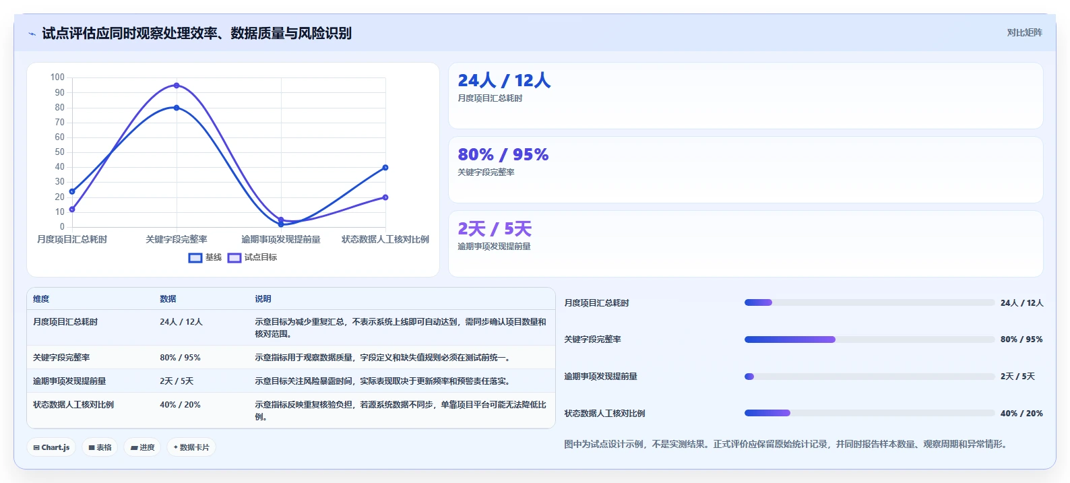Click the table cell 状态数据人工核对比例

point(73,405)
